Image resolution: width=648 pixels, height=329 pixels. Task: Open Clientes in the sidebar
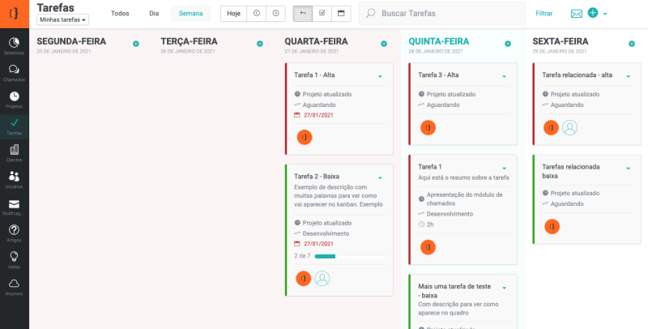14,152
